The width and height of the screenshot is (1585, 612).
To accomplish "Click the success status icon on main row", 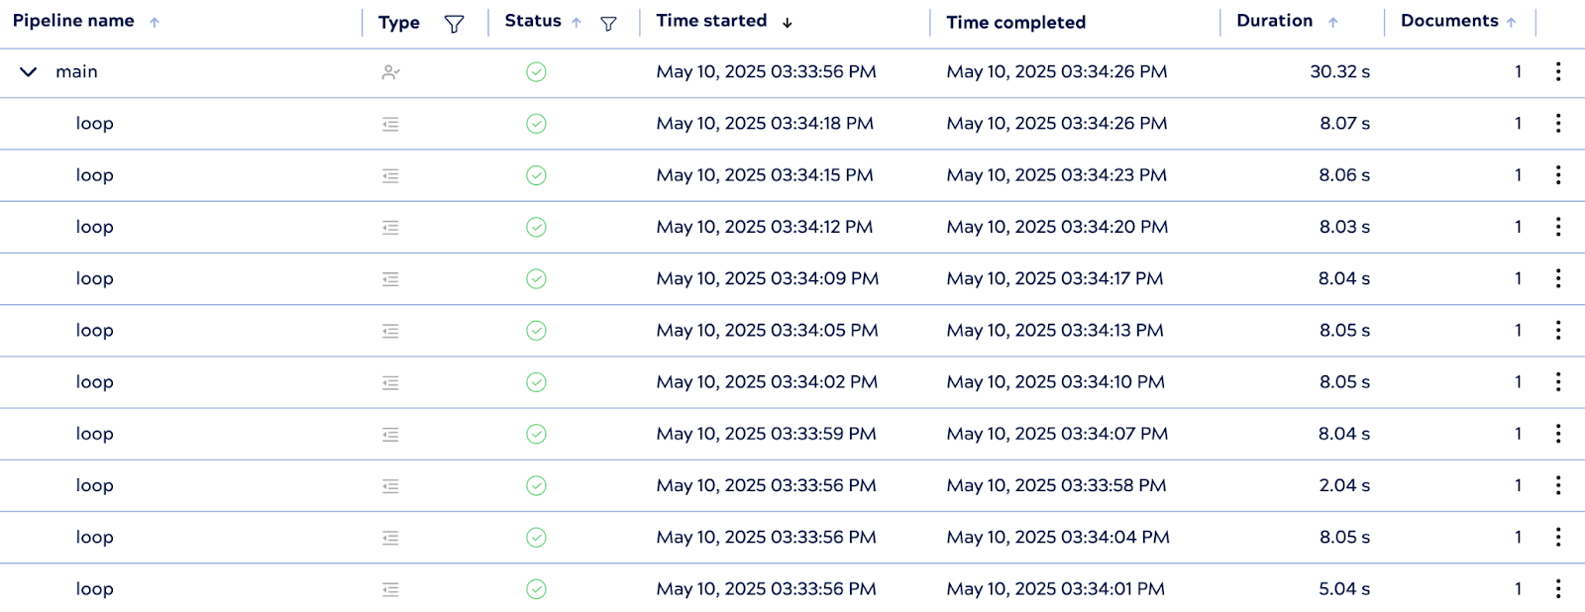I will [536, 71].
